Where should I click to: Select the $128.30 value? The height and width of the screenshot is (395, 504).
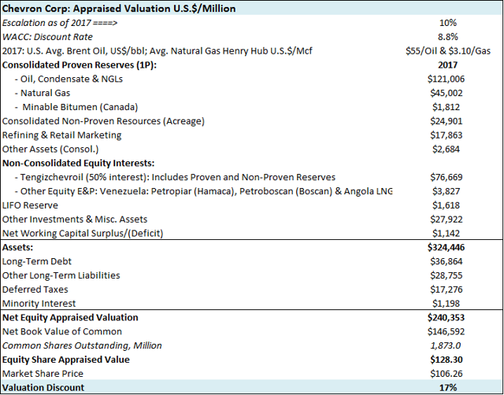pos(447,360)
